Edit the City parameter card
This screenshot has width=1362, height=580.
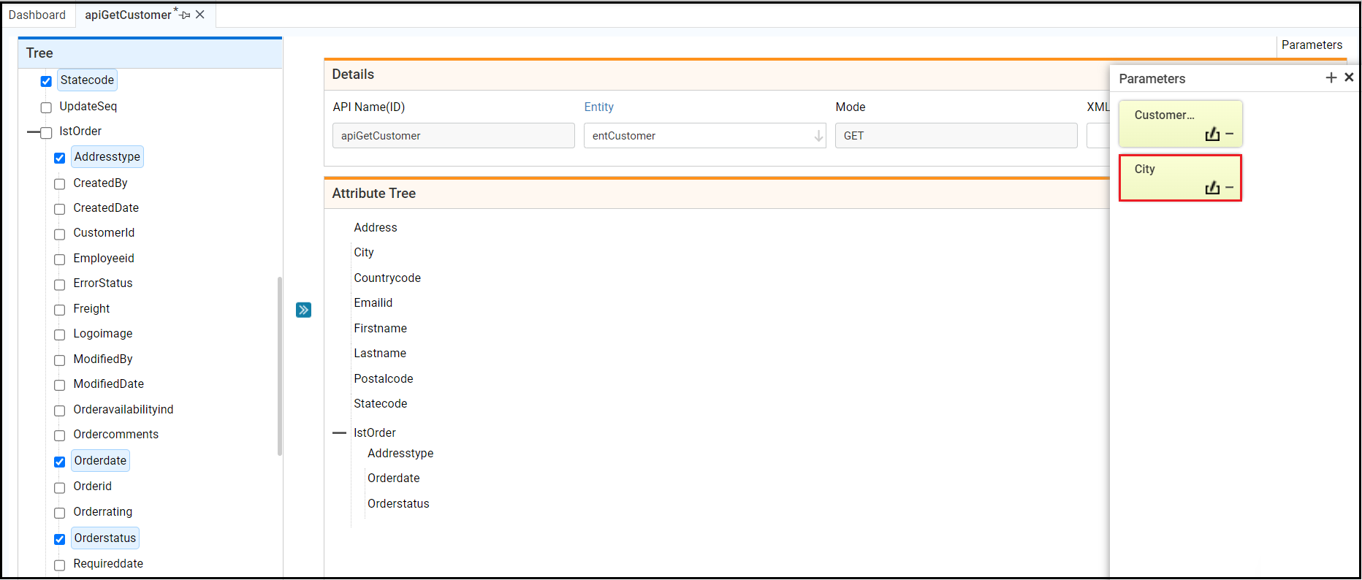click(1213, 188)
